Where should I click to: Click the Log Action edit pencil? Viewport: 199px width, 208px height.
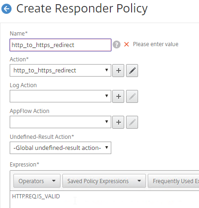click(132, 96)
